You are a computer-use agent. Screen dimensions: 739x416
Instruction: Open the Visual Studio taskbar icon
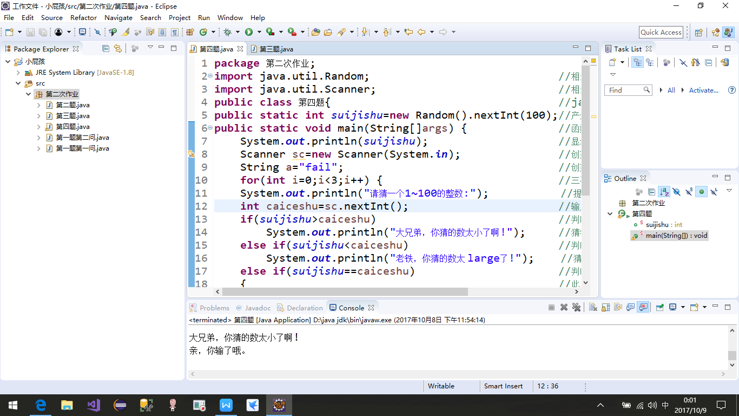click(94, 405)
